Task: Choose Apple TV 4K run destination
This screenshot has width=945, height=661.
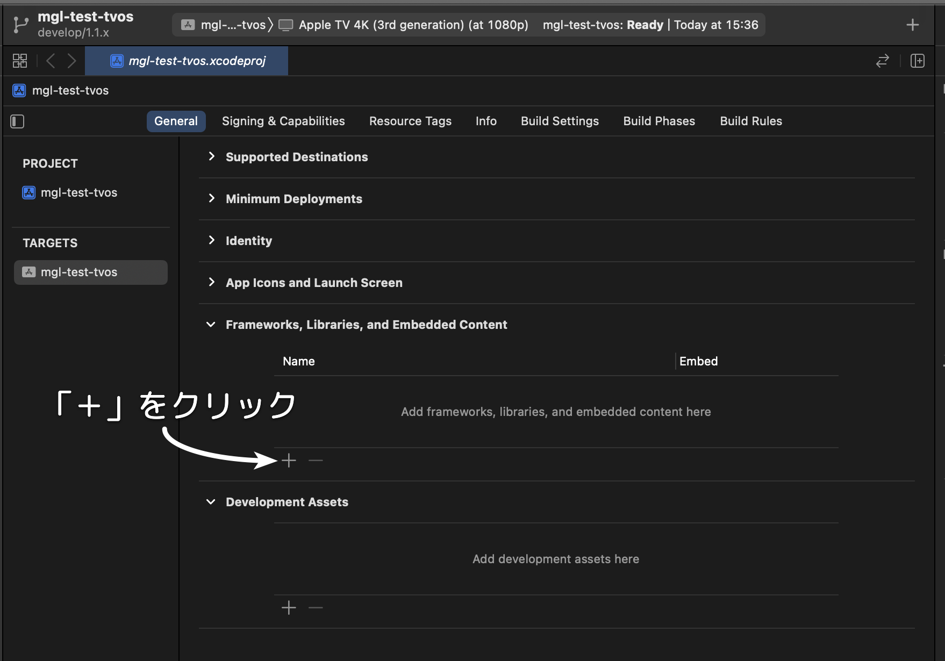Action: point(403,25)
